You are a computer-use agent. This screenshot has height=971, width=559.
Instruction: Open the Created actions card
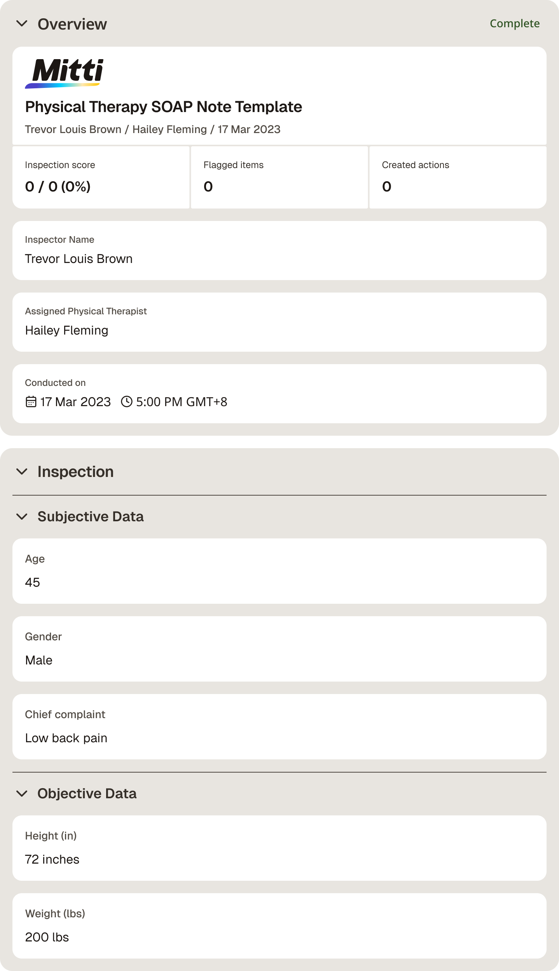click(458, 177)
